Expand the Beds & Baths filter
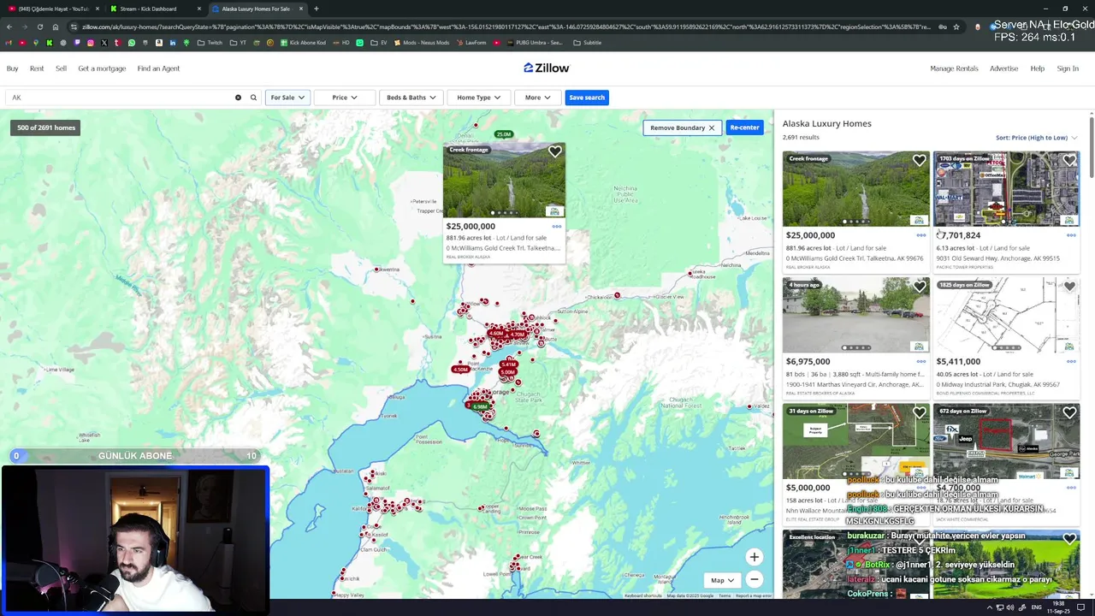Image resolution: width=1095 pixels, height=616 pixels. tap(411, 98)
